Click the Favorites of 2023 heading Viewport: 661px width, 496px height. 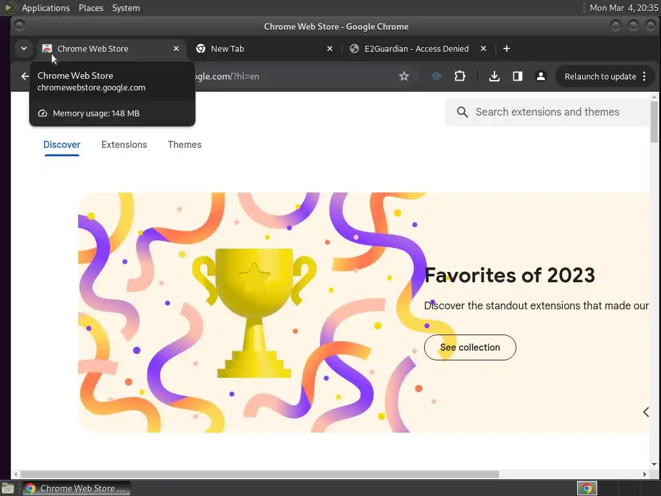(x=509, y=275)
